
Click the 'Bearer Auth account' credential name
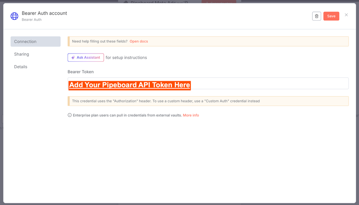pos(45,13)
